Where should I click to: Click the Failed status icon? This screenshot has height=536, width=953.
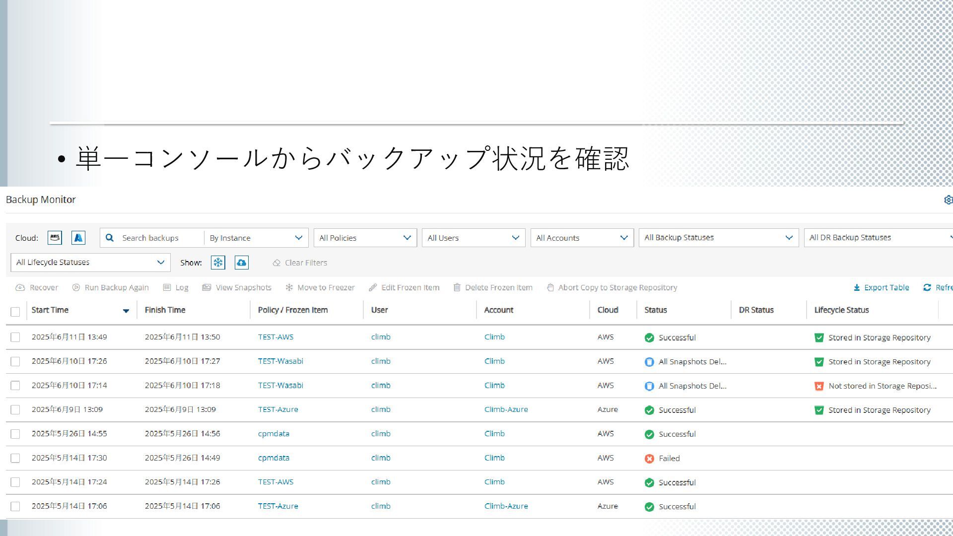649,459
